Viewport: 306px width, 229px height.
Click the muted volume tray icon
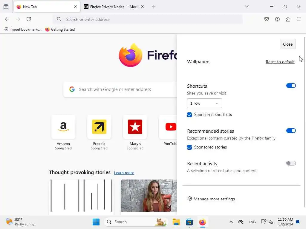click(x=271, y=222)
